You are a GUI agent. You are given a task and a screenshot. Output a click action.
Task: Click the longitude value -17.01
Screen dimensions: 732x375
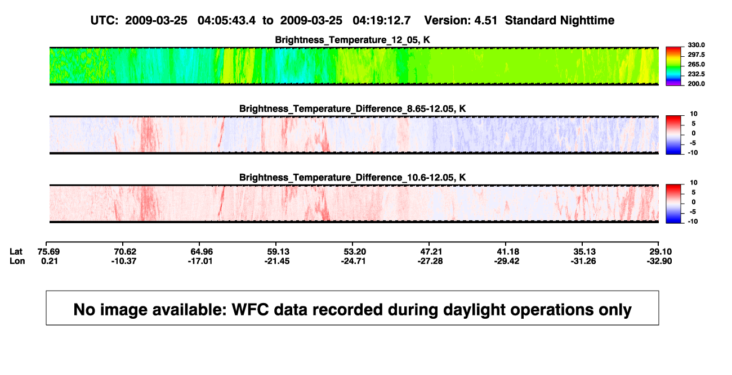click(201, 261)
